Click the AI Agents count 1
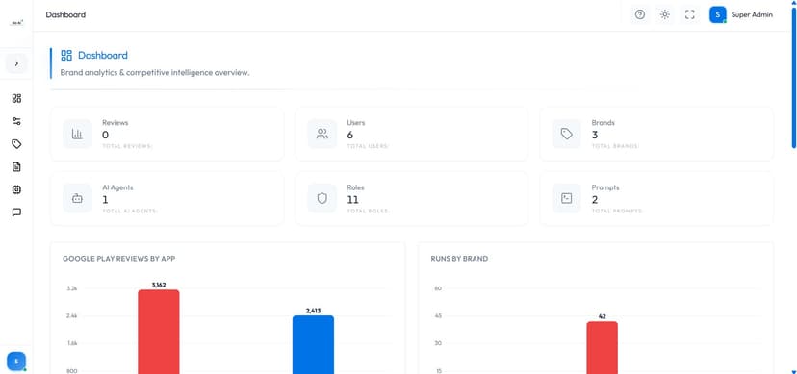 tap(105, 199)
